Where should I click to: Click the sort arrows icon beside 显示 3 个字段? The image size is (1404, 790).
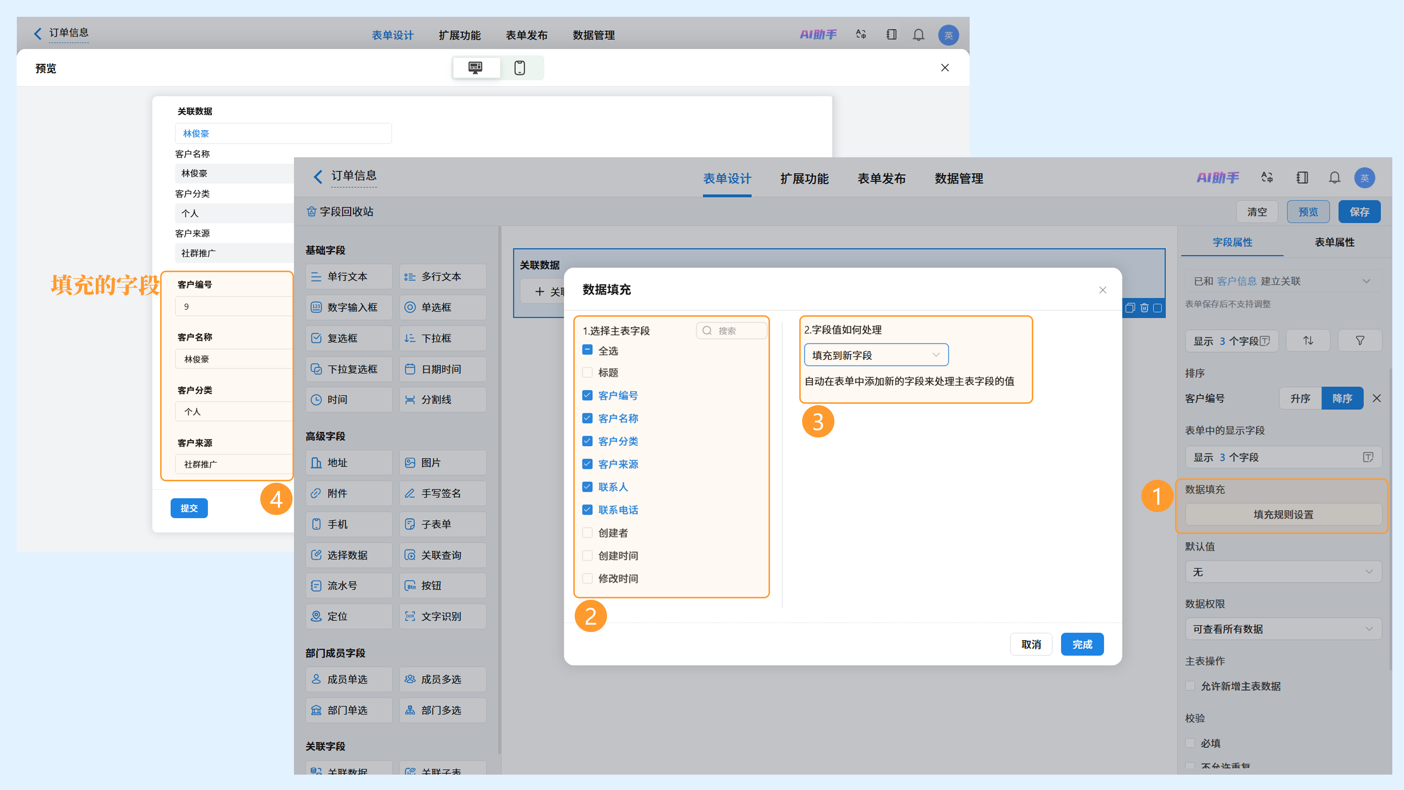[x=1308, y=341]
